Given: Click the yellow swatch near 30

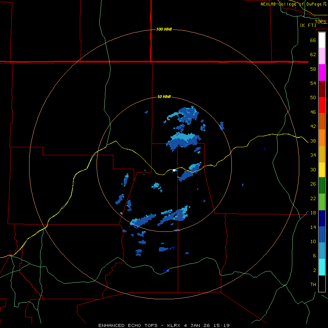Looking at the screenshot, I should pos(322,170).
